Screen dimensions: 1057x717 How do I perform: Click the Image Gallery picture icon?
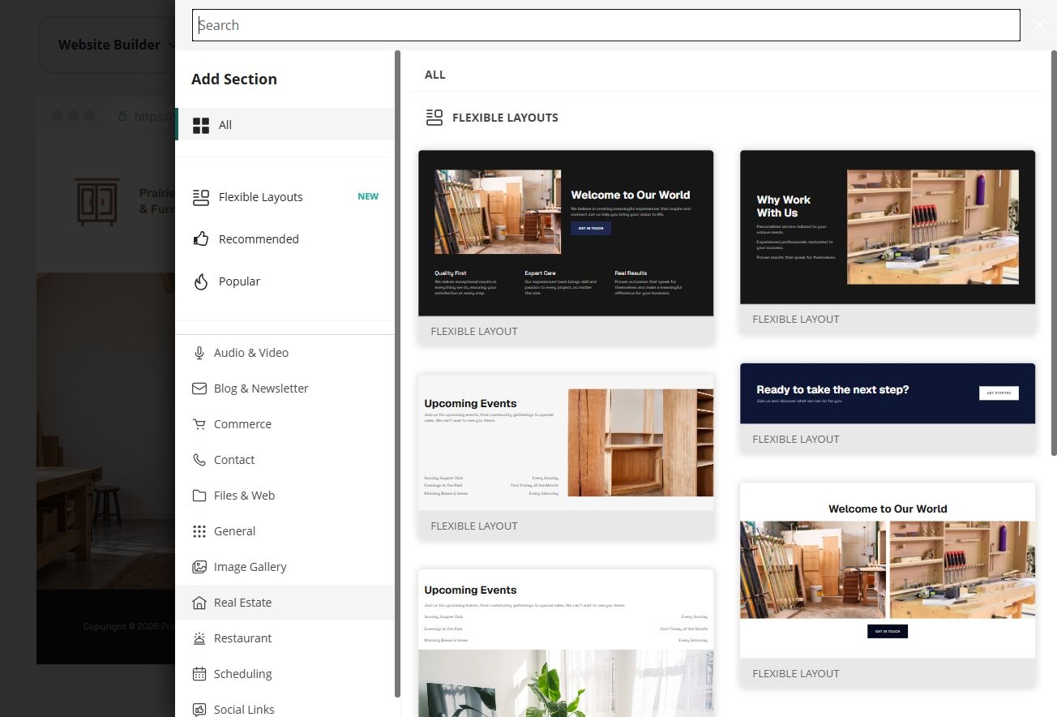click(199, 567)
